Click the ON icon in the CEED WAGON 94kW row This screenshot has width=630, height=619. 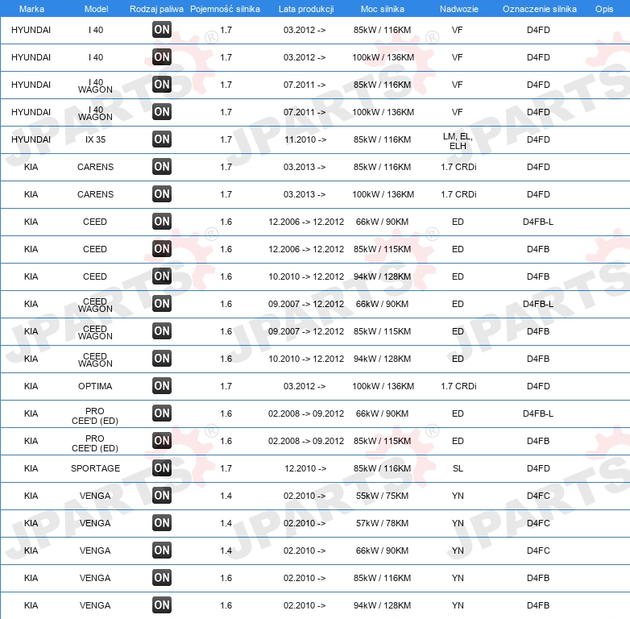[162, 358]
